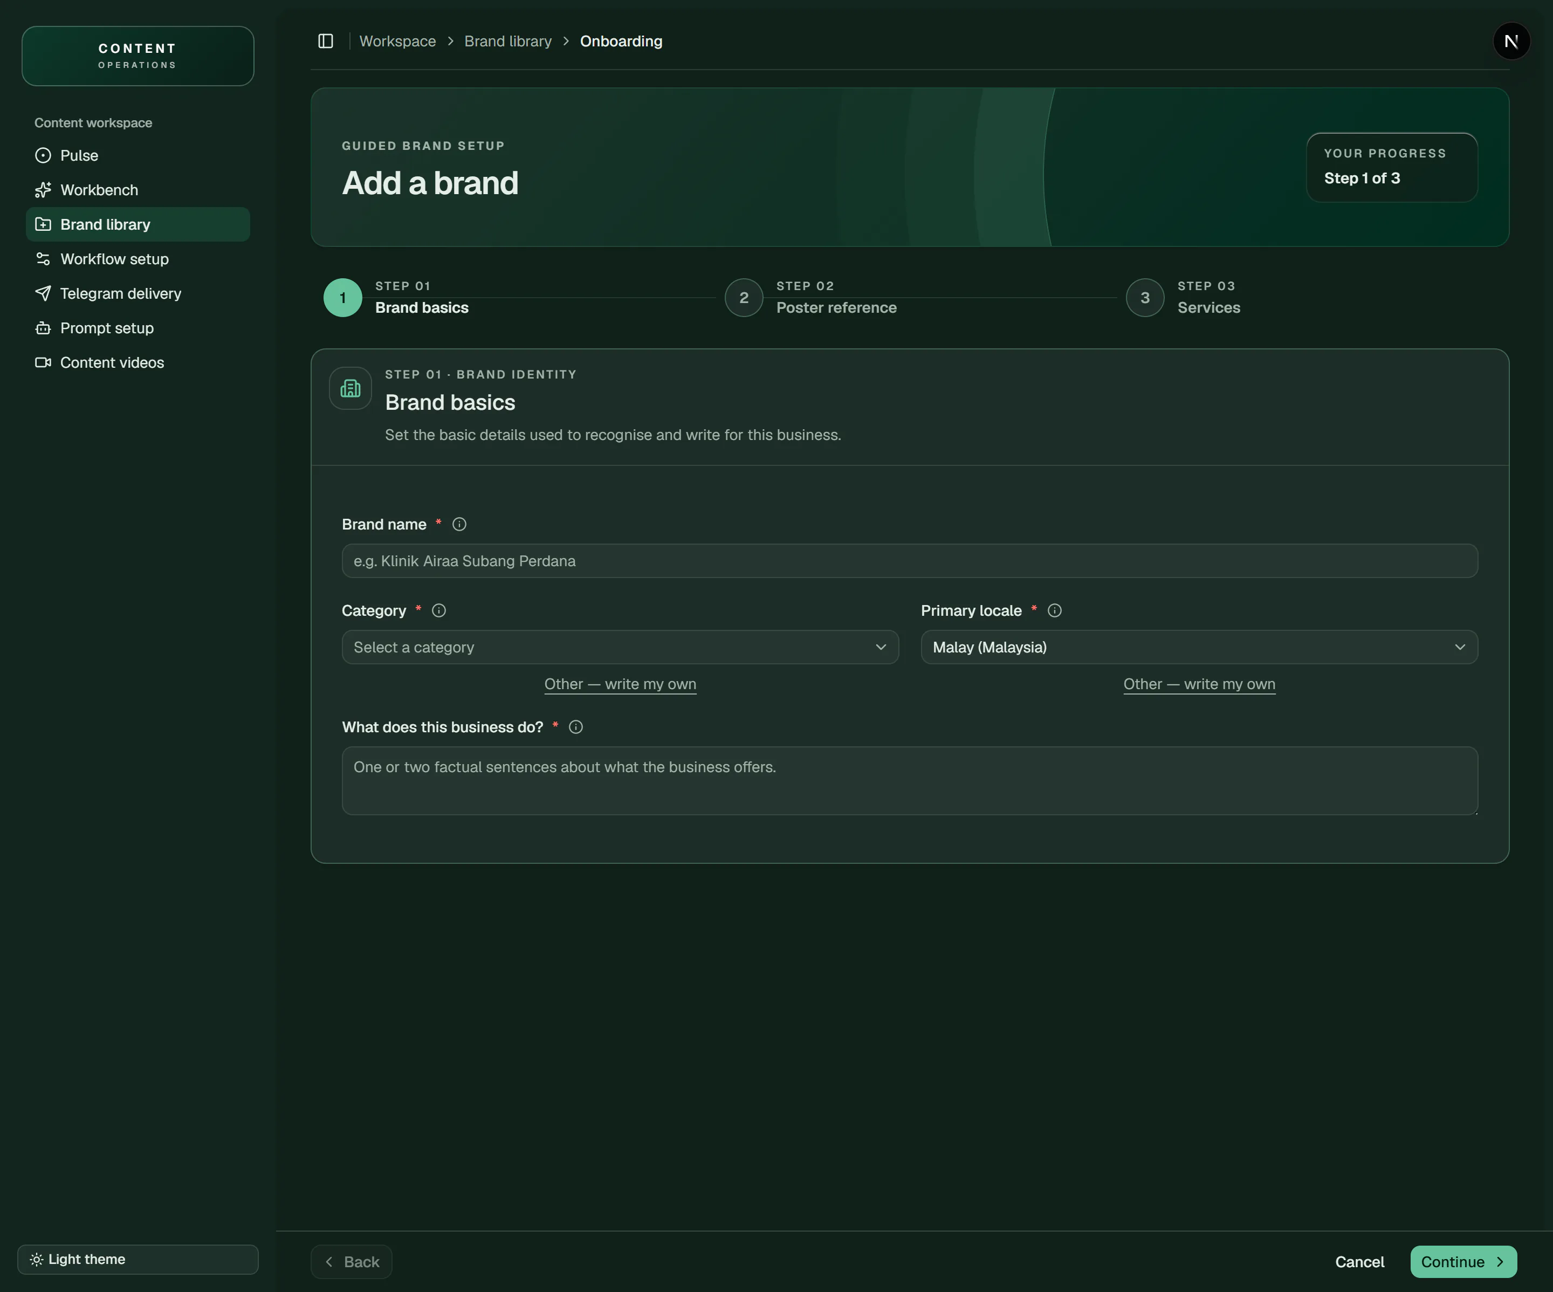Expand the Select a category dropdown
Screen dimensions: 1553x1292
[x=620, y=647]
